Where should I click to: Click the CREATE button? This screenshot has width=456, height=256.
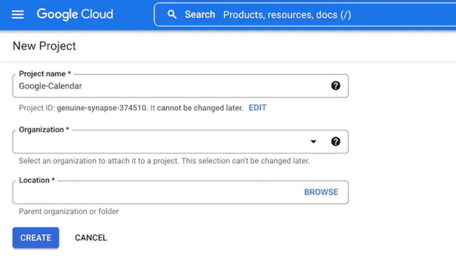pyautogui.click(x=36, y=238)
